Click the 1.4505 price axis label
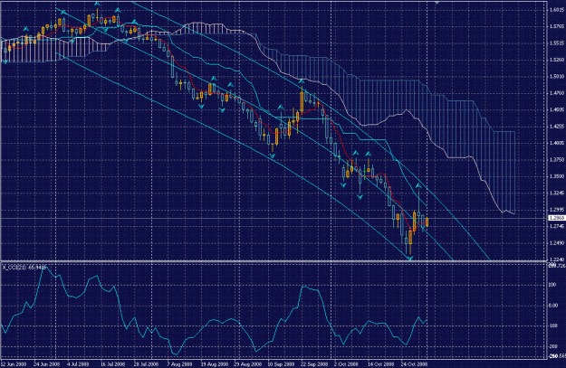 coord(557,109)
